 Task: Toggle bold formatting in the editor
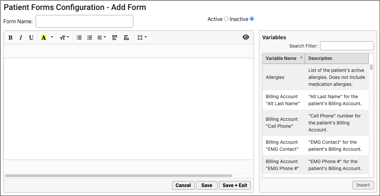point(10,38)
